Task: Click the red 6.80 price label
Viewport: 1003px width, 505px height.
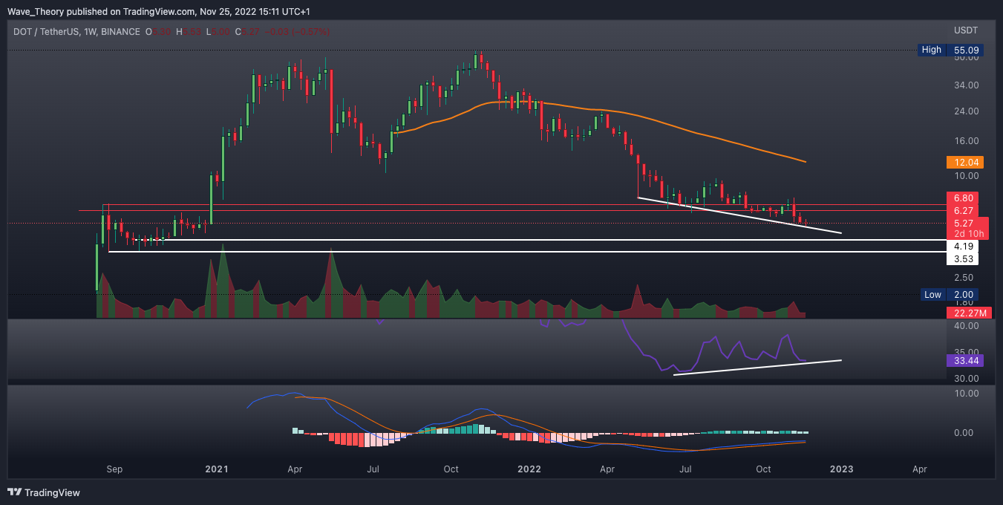Action: tap(962, 198)
